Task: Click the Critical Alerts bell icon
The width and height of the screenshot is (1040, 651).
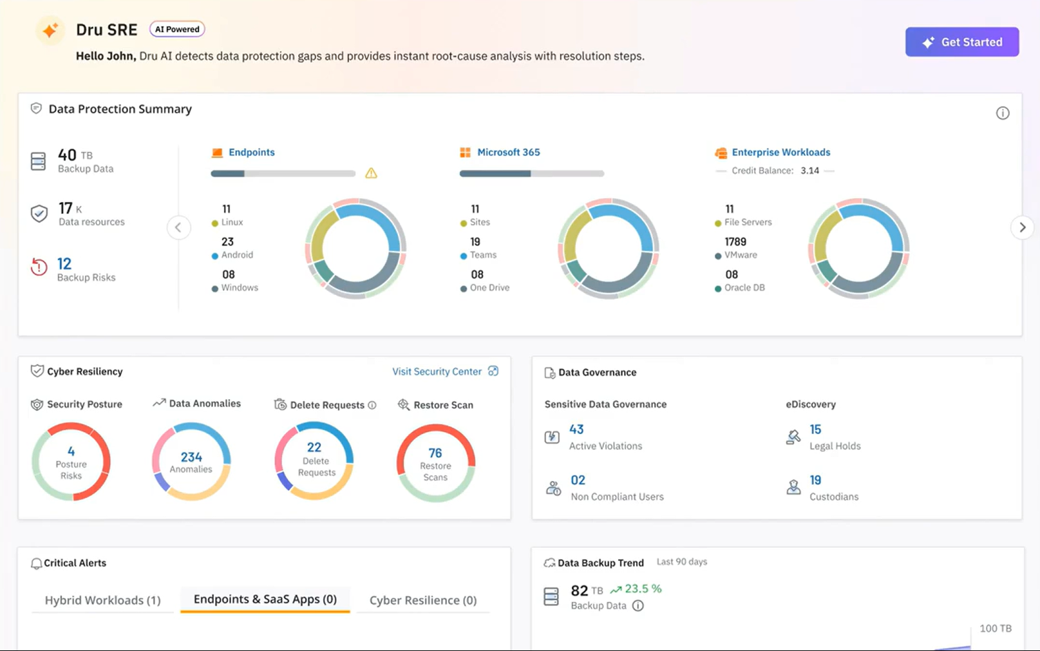Action: click(37, 563)
